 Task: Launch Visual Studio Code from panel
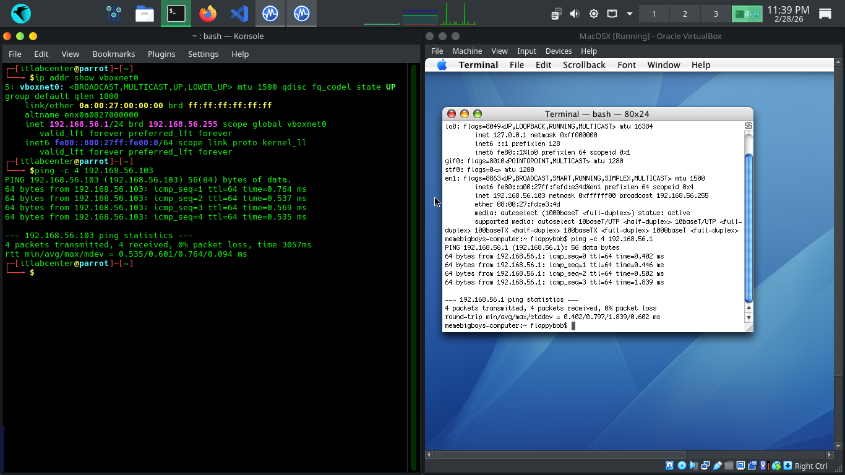point(239,13)
